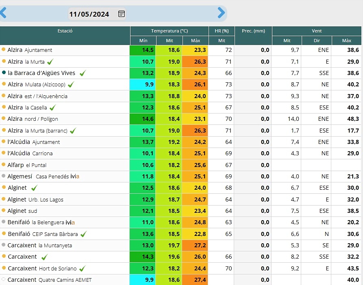Sort by Vent Mit column header

(x=287, y=41)
